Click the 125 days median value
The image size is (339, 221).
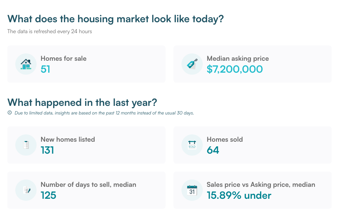pos(49,195)
